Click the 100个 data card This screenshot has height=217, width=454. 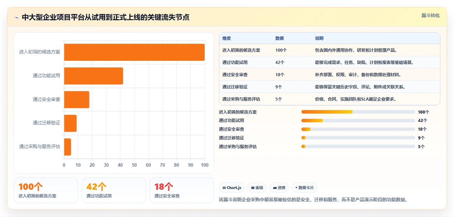[46, 190]
